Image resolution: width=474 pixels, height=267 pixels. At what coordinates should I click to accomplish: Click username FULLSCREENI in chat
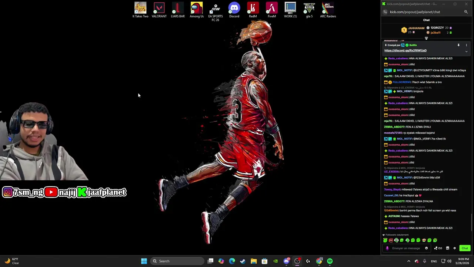[402, 82]
